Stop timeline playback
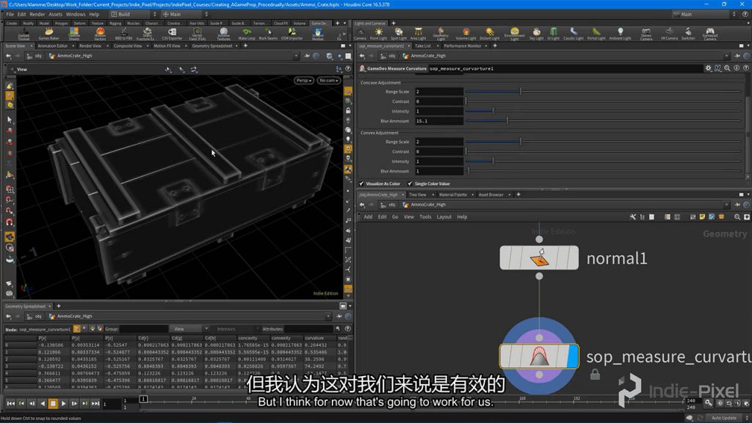This screenshot has height=423, width=752. [53, 403]
